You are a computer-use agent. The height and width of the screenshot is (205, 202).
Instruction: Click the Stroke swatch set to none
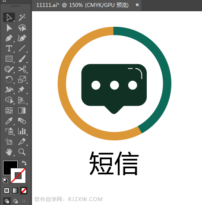(x=18, y=176)
